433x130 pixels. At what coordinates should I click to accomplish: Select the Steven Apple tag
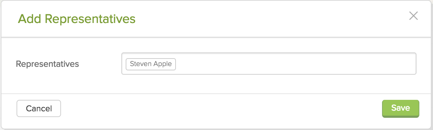(x=151, y=64)
